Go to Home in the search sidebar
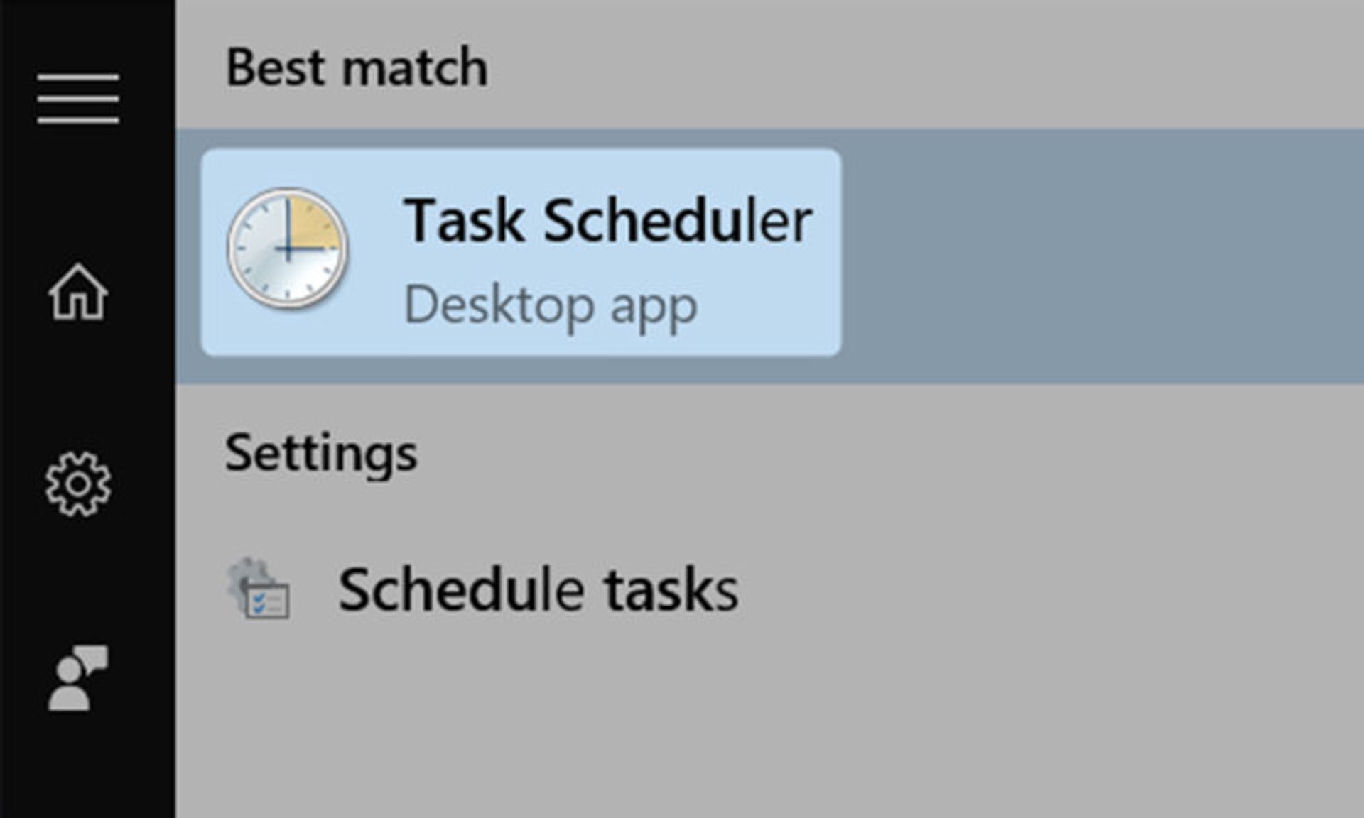The height and width of the screenshot is (818, 1364). pos(78,292)
